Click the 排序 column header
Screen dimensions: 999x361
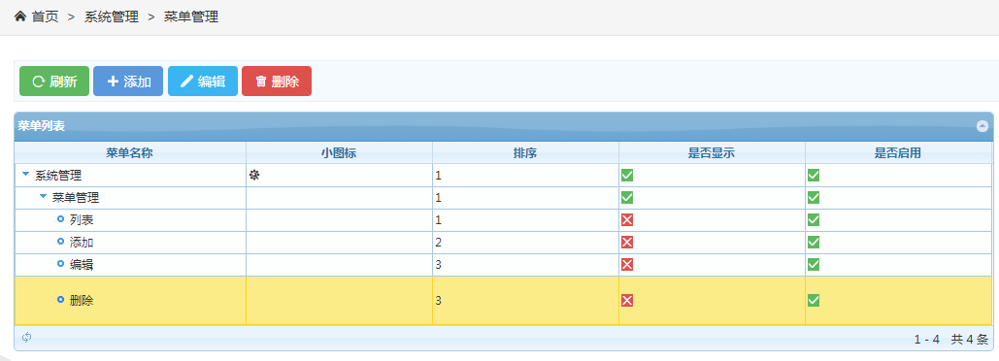[x=525, y=152]
